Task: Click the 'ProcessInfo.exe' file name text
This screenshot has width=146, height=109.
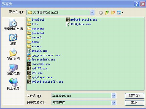Action: pos(44,60)
